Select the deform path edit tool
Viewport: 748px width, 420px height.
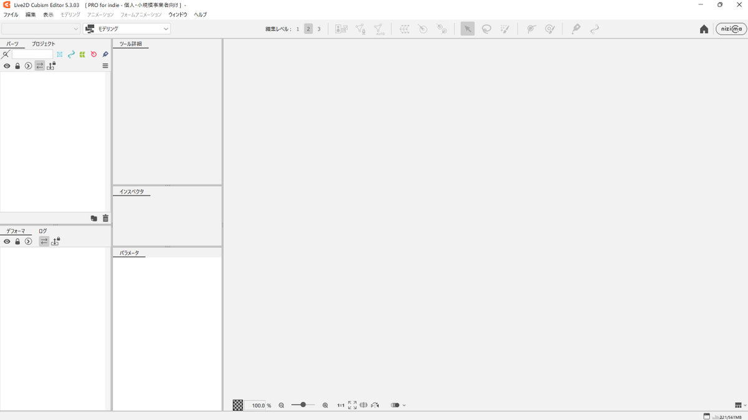coord(595,29)
